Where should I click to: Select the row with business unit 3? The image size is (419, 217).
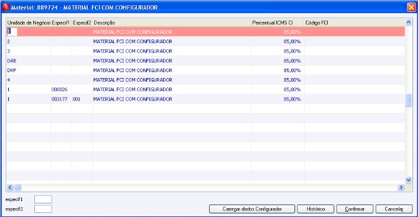(206, 51)
